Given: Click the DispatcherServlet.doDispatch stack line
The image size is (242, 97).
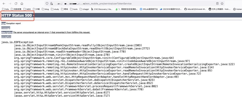Looking at the screenshot, I should tap(84, 80).
